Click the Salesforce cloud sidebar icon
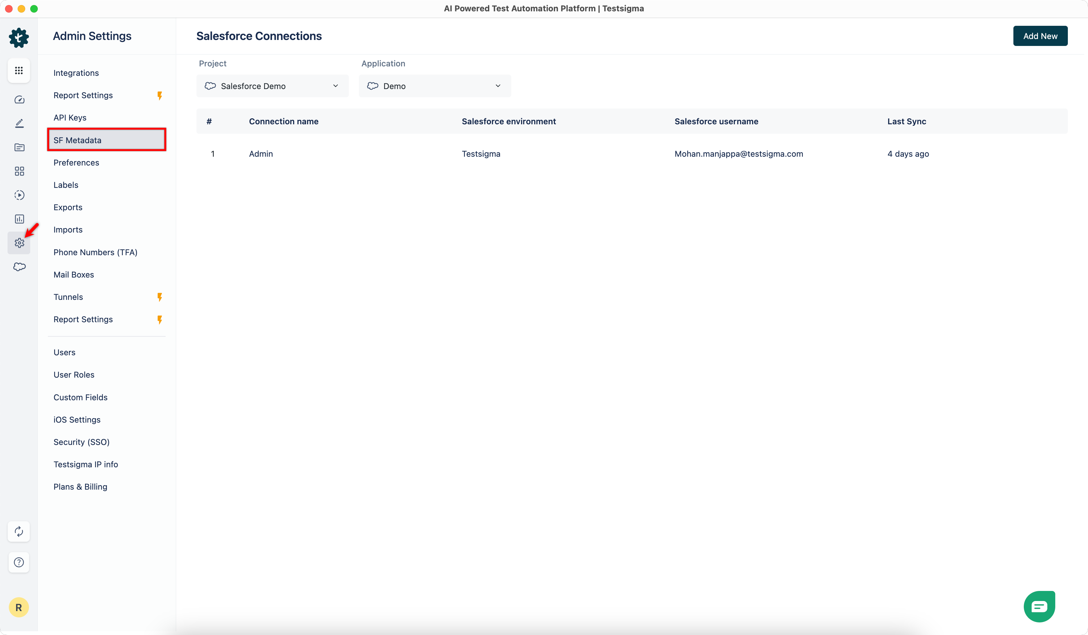 [19, 267]
